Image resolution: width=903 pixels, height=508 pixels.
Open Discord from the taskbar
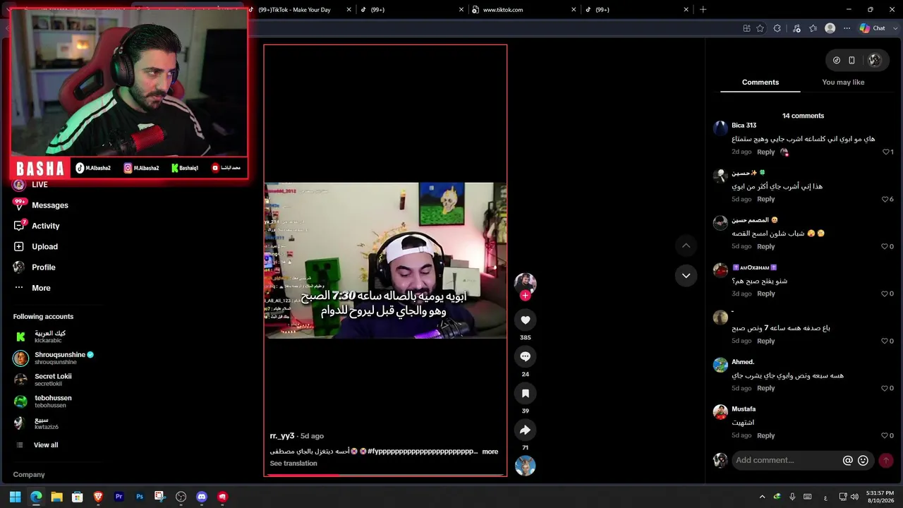click(202, 497)
